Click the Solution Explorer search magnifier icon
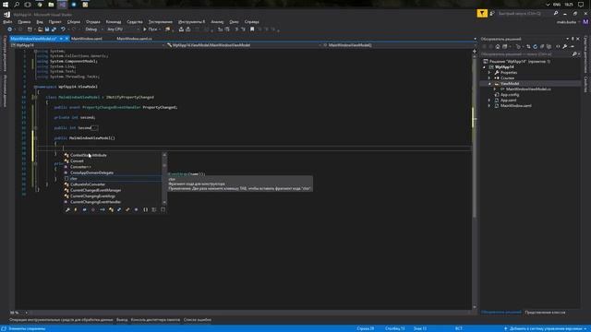The height and width of the screenshot is (332, 591). pyautogui.click(x=574, y=54)
